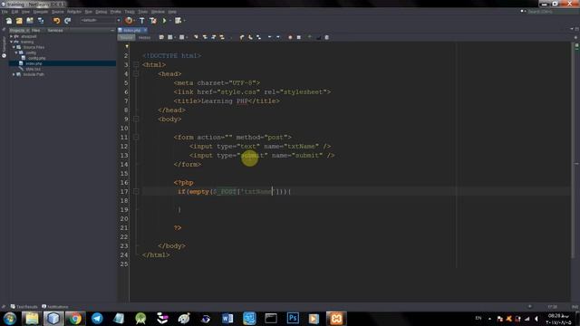Open Test Results panel at bottom
This screenshot has width=580, height=326.
click(x=24, y=307)
